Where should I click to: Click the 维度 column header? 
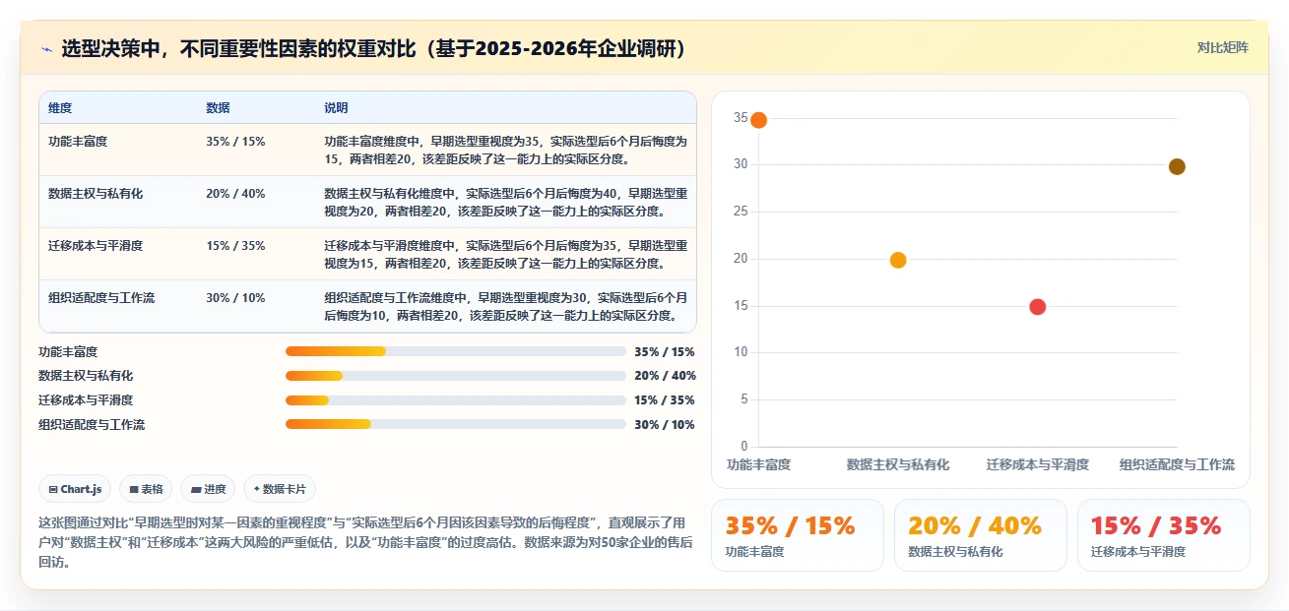pos(60,108)
